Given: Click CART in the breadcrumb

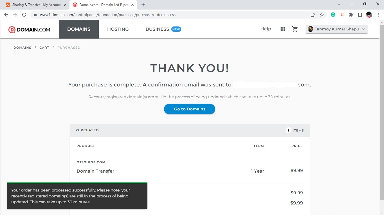Looking at the screenshot, I should coord(44,48).
